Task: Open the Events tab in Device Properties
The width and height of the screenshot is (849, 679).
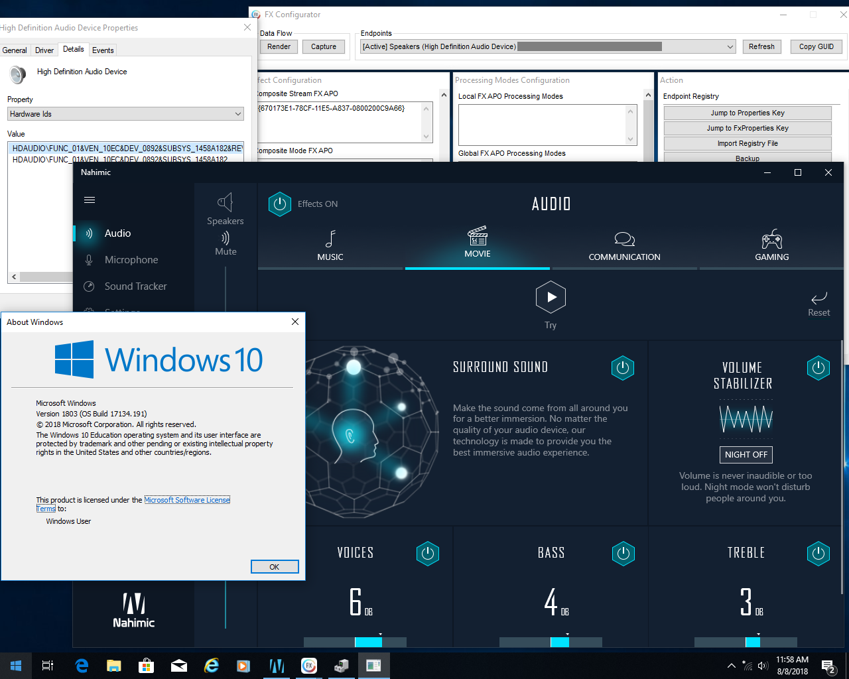Action: point(103,50)
